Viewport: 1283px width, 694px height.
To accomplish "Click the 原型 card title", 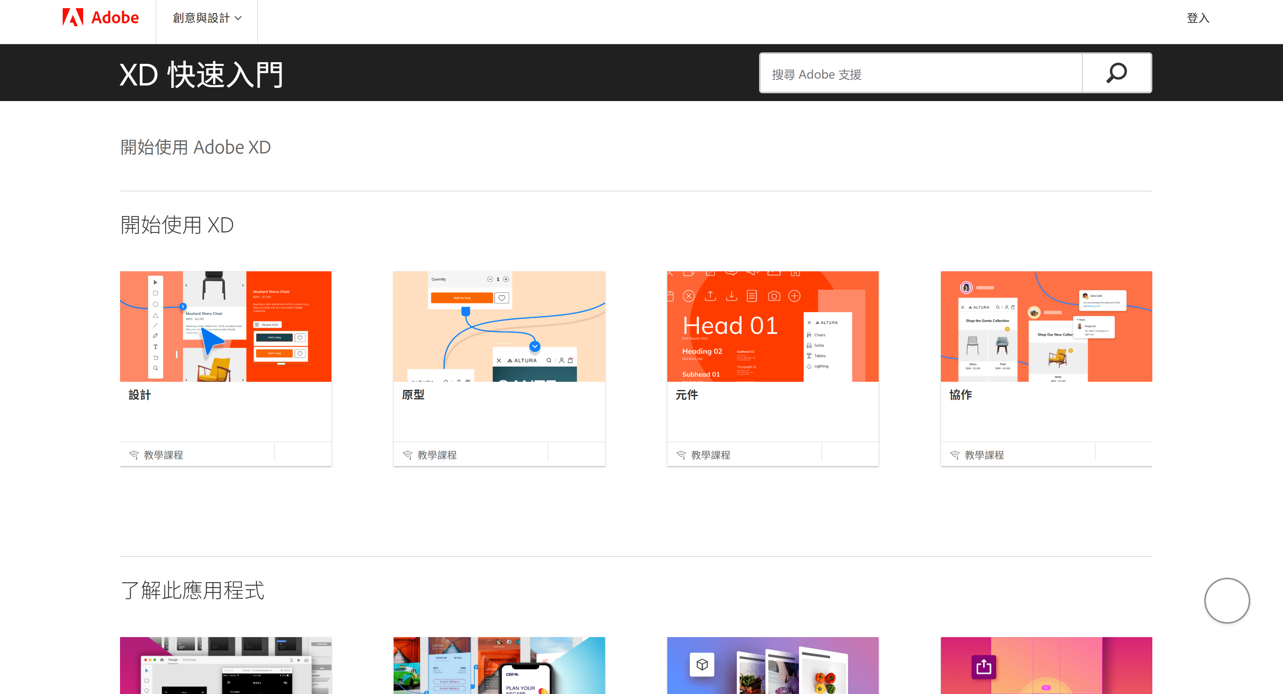I will [413, 395].
